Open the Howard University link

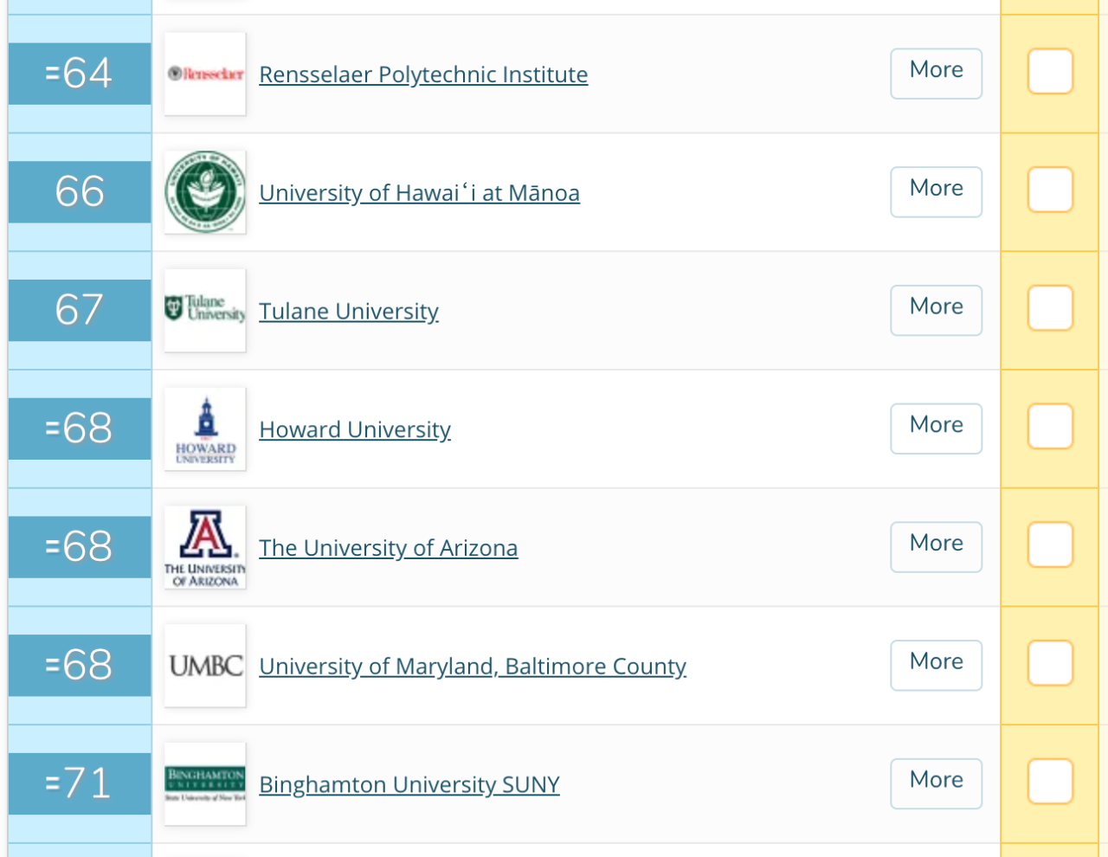click(355, 430)
